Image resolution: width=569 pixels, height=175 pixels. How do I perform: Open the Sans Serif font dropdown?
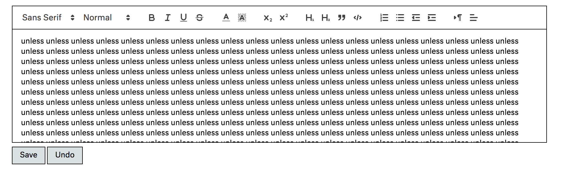point(48,18)
